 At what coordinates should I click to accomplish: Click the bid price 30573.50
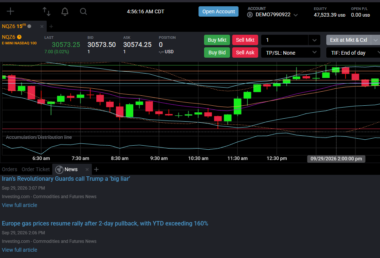click(101, 45)
